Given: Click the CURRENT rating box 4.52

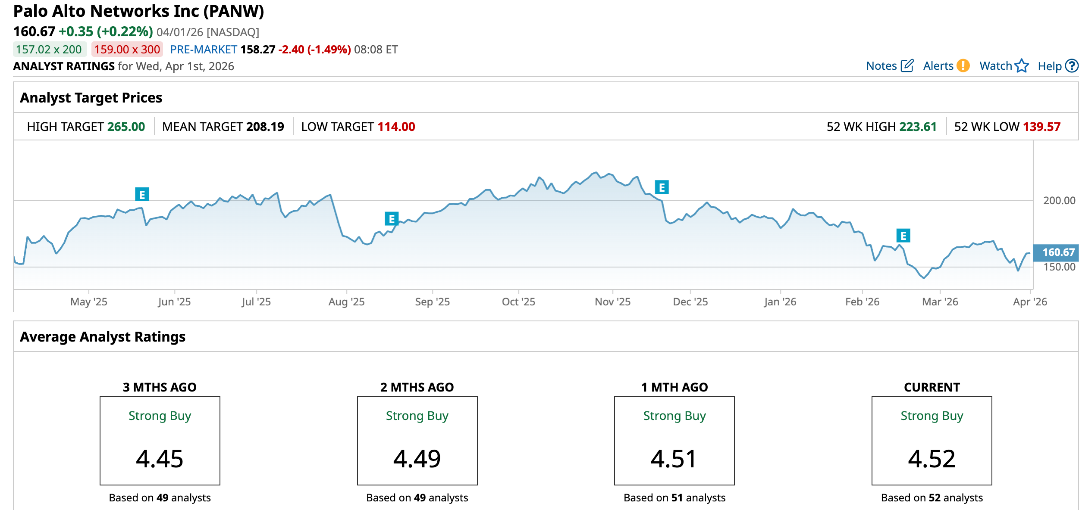Looking at the screenshot, I should tap(932, 440).
